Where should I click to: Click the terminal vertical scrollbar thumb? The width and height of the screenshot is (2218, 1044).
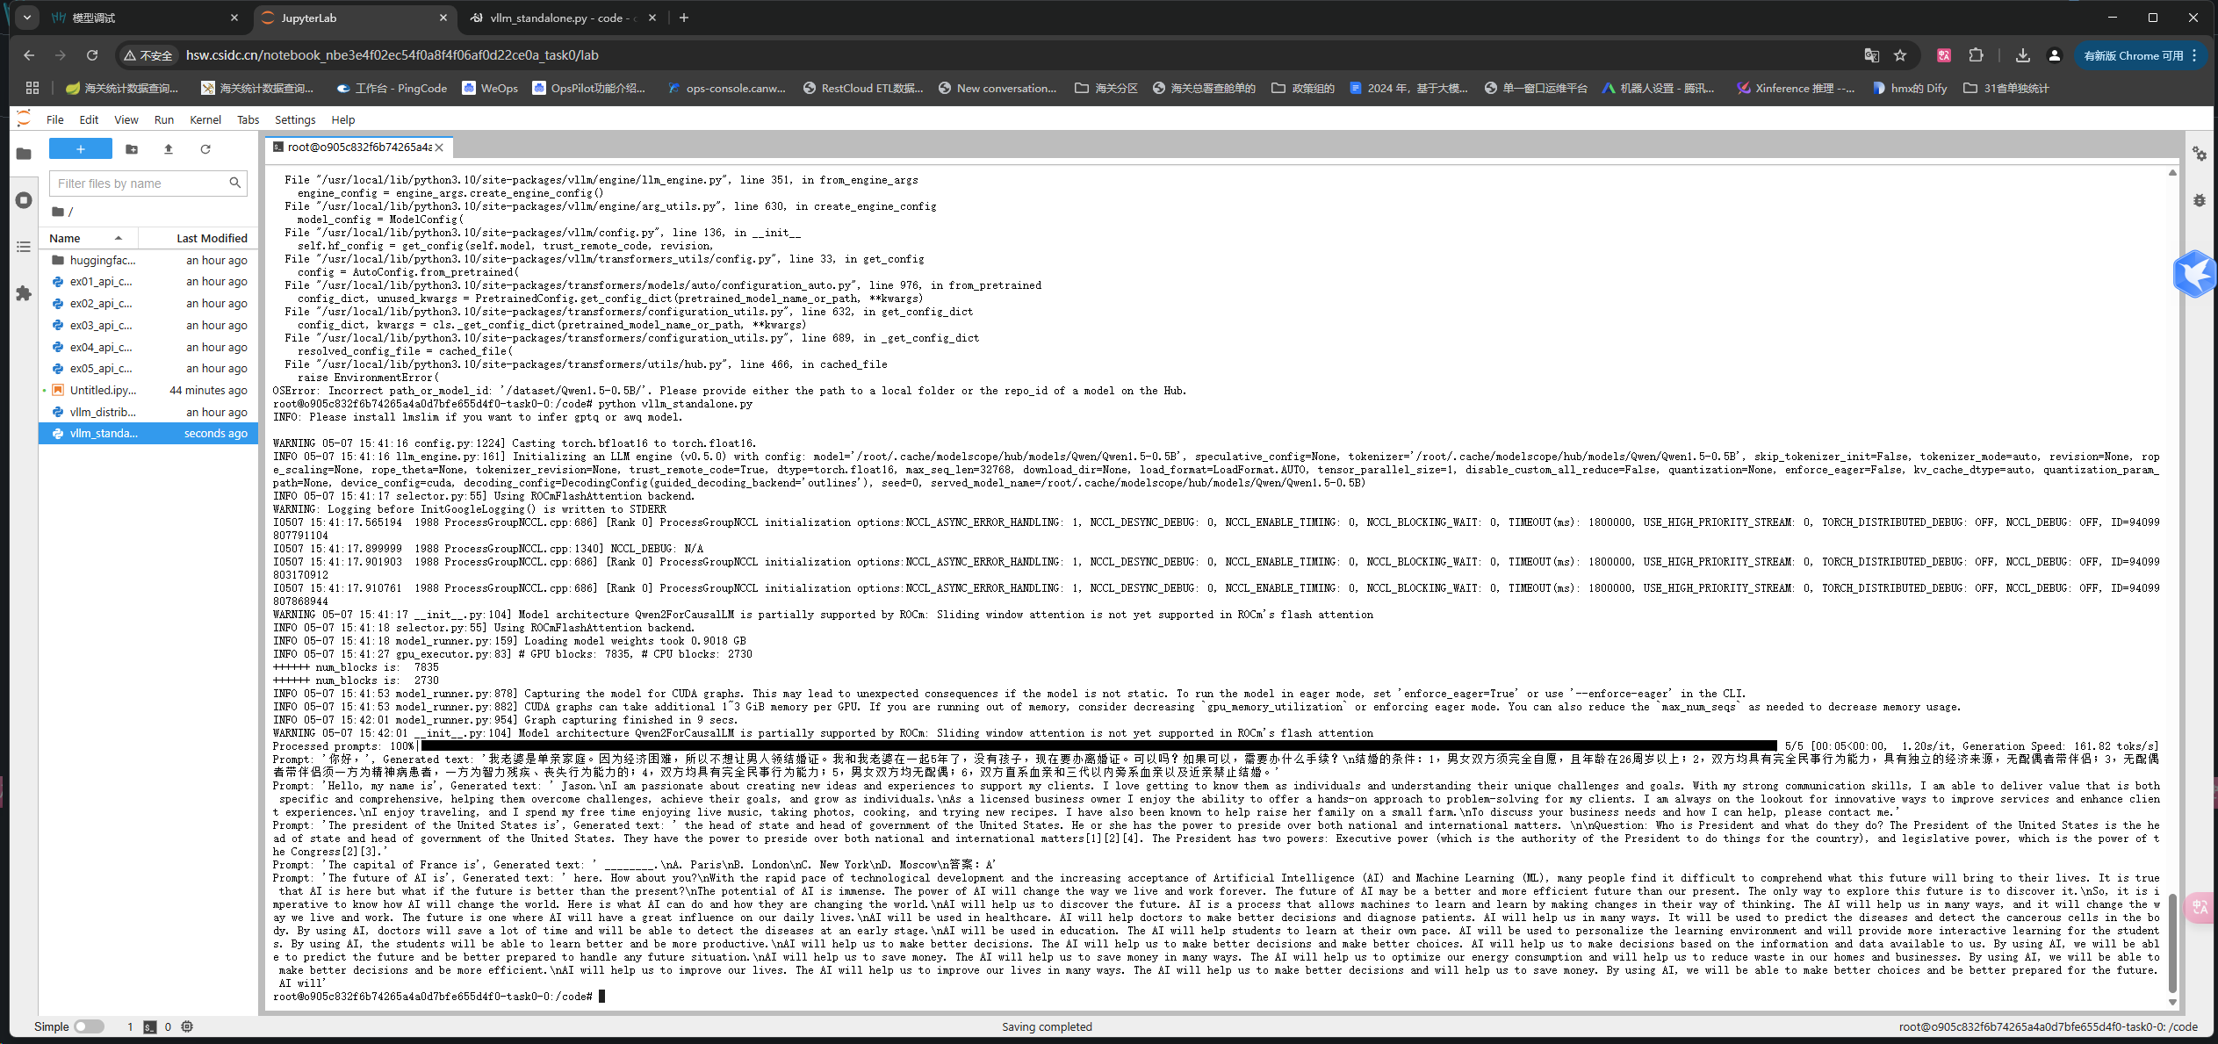point(2172,944)
